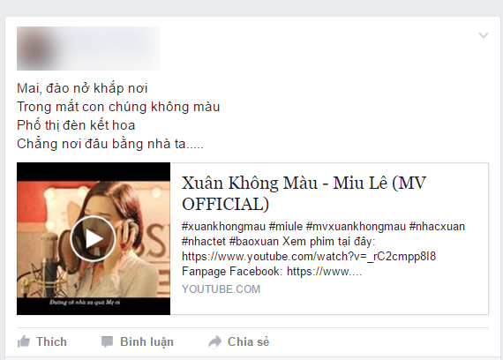Viewport: 503px width, 360px height.
Task: Click the YOUTUBE.COM source label
Action: pyautogui.click(x=221, y=289)
